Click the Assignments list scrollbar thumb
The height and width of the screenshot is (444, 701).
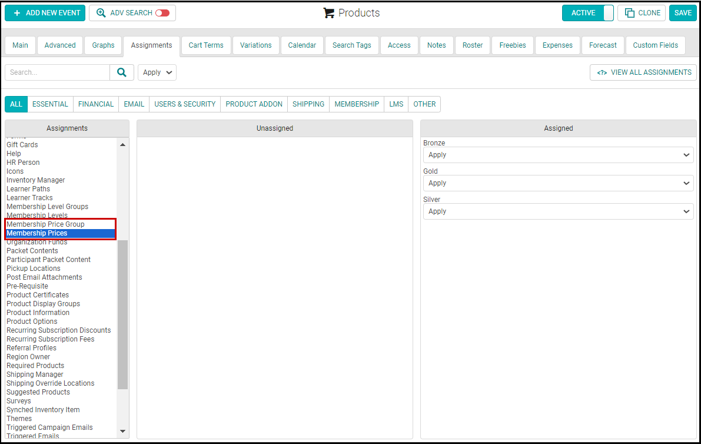click(x=122, y=314)
